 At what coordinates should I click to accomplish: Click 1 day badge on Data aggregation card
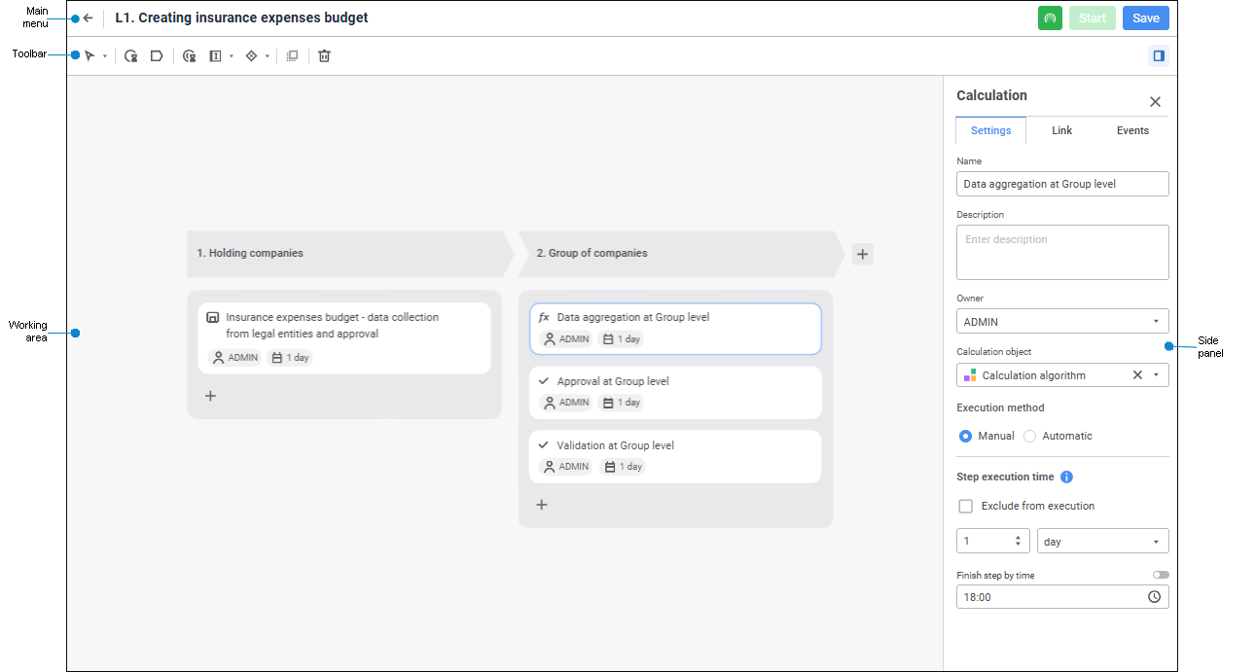621,339
